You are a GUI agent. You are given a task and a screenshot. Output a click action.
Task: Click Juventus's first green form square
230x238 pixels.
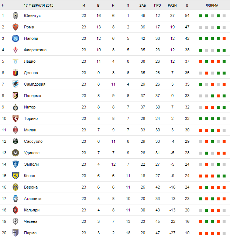pos(200,16)
